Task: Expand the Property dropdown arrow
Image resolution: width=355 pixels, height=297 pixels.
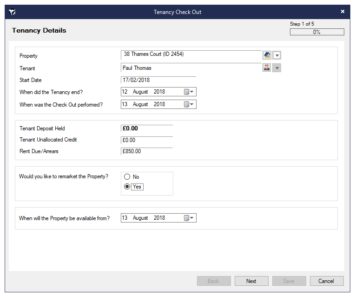Action: click(x=277, y=55)
